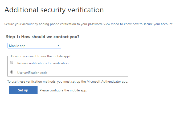Click the "Step 1: How should we contact you?" heading
184x117 pixels.
(x=43, y=37)
